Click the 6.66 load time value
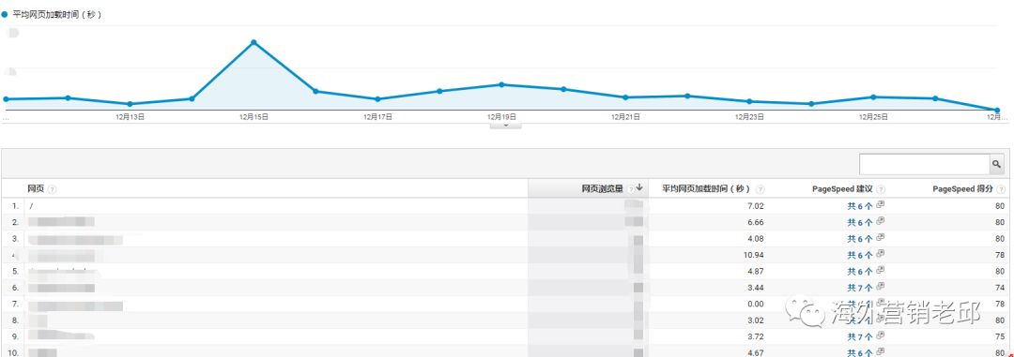Viewport: 1014px width, 357px height. pos(755,222)
